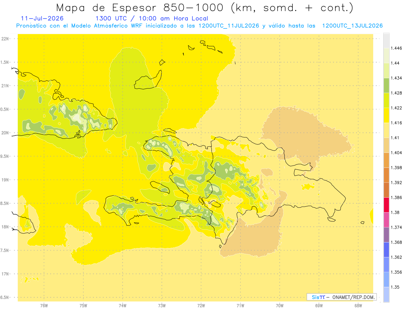Screen dimensions: 402x310
Task: Click the '74W' longitude label
Action: [123, 305]
